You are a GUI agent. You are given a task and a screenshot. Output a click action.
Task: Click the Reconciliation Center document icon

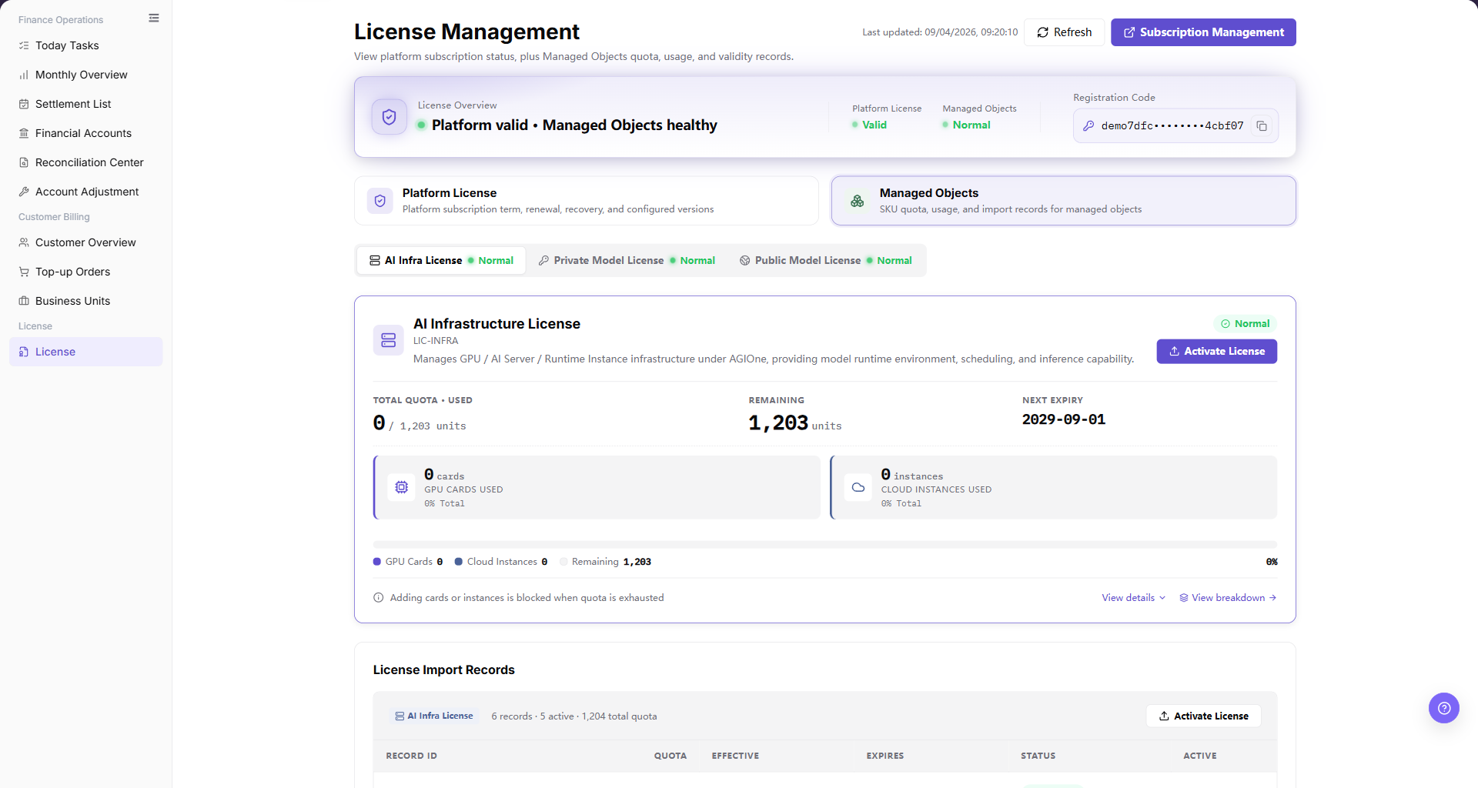(x=24, y=162)
